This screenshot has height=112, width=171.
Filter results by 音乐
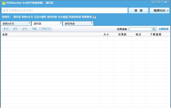click(x=15, y=29)
